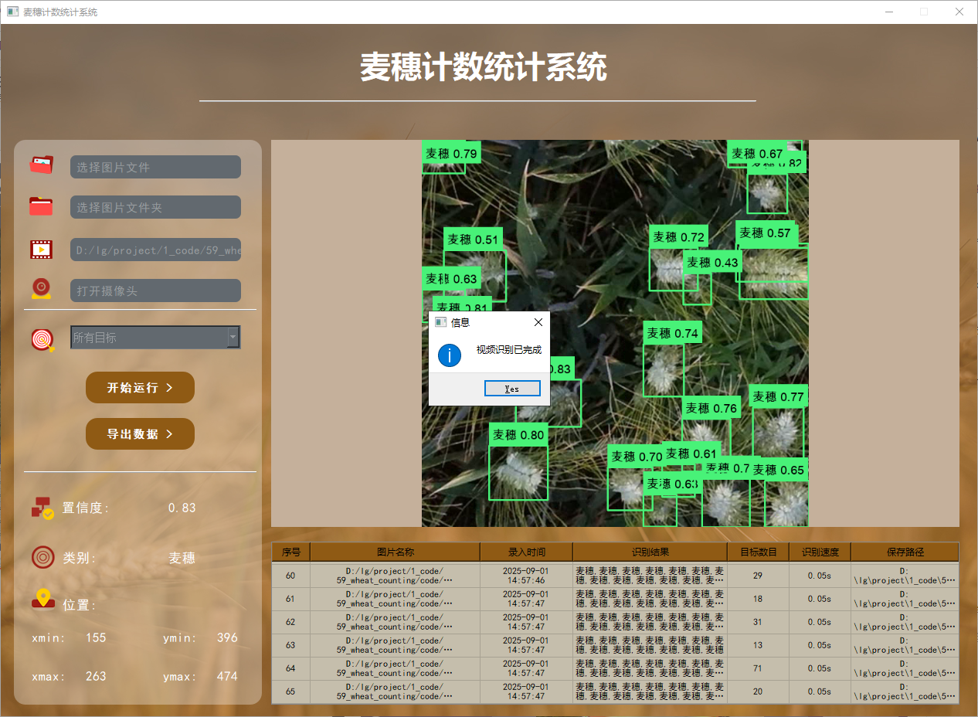Click target count cell 29

point(758,576)
